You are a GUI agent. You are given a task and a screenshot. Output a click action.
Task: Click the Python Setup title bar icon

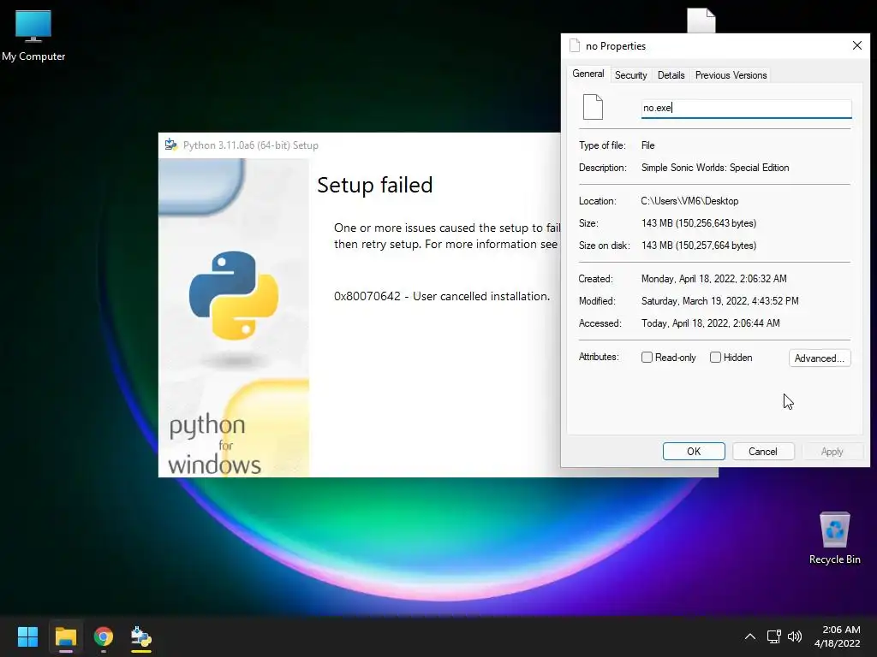(x=171, y=145)
